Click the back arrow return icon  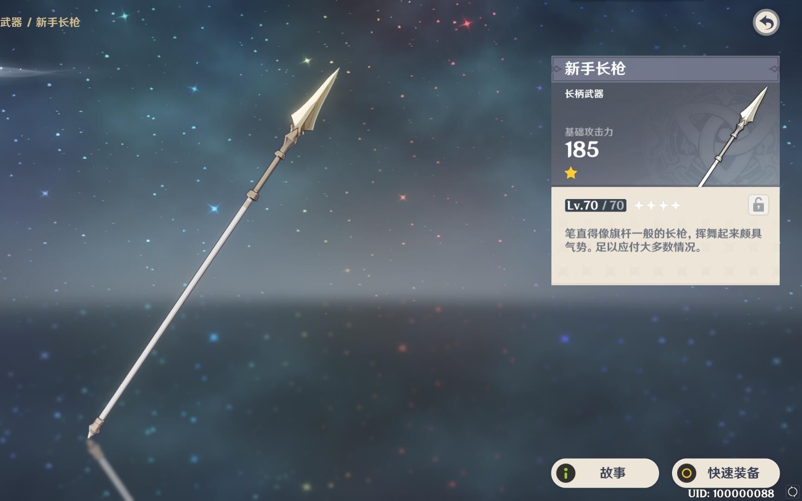coord(766,22)
